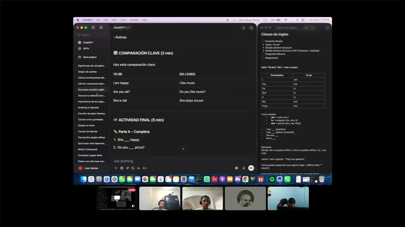The width and height of the screenshot is (405, 227).
Task: Click the share/export icon in ChatGPT header
Action: click(244, 28)
